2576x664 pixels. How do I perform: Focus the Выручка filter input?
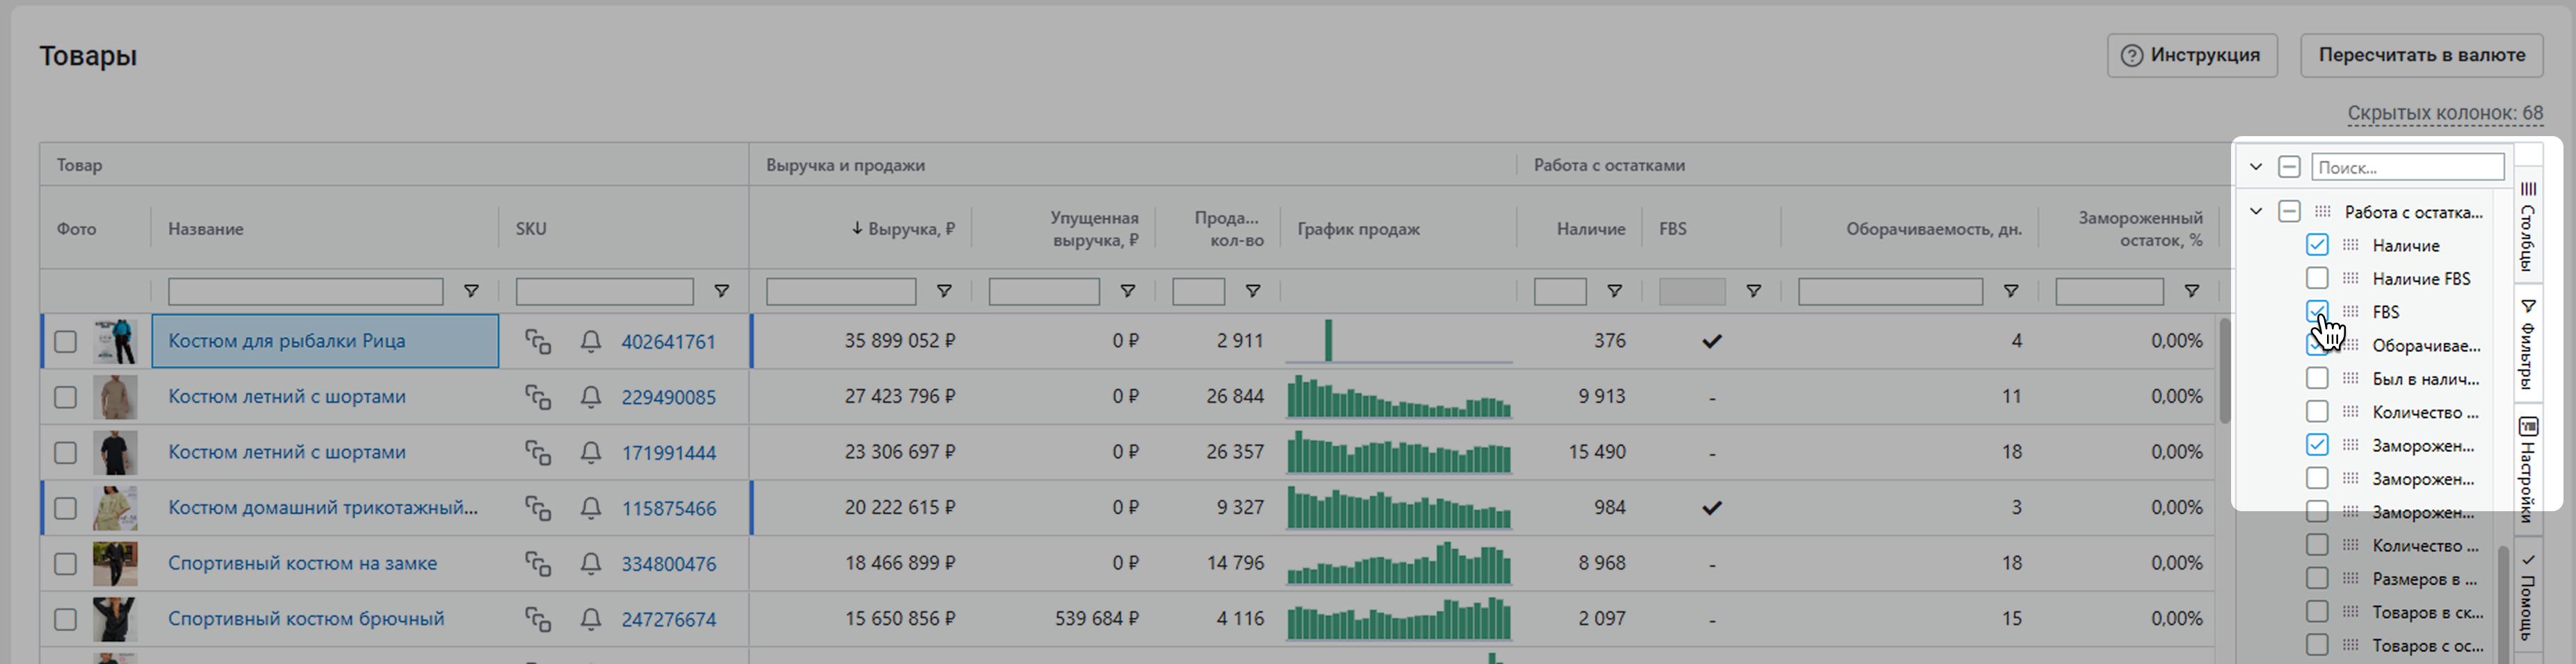841,292
